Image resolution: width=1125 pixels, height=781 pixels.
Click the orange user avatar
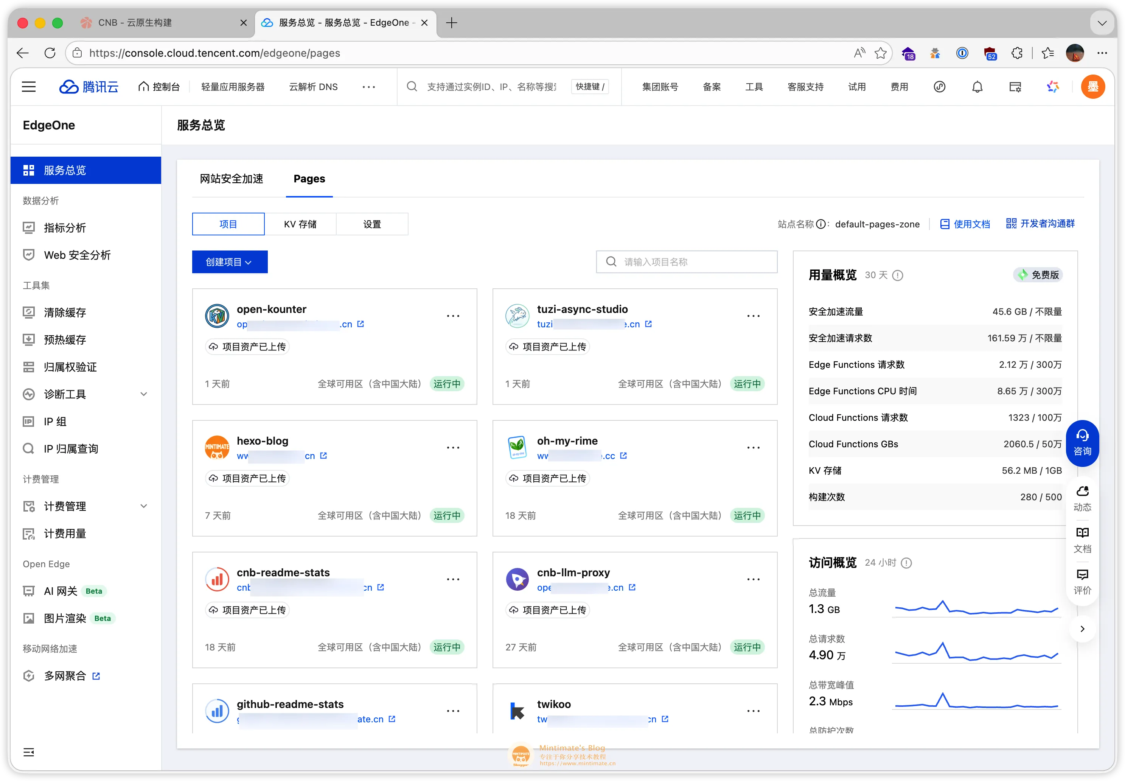coord(1093,86)
